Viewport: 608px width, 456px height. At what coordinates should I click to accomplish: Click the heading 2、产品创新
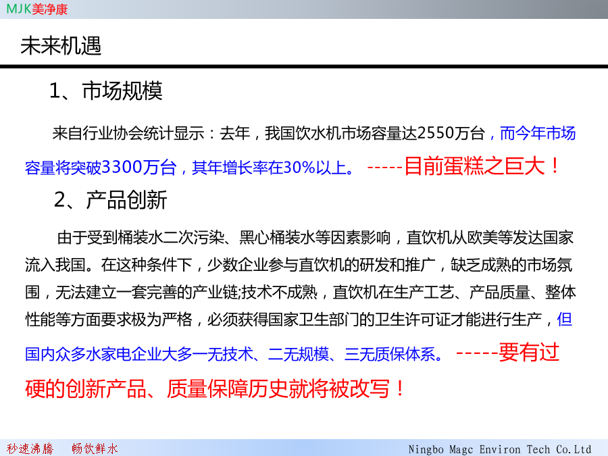[x=110, y=200]
